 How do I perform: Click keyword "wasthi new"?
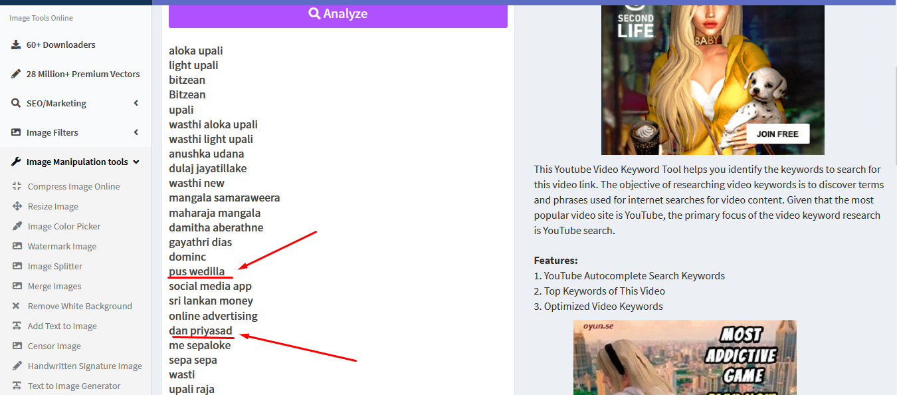click(197, 183)
